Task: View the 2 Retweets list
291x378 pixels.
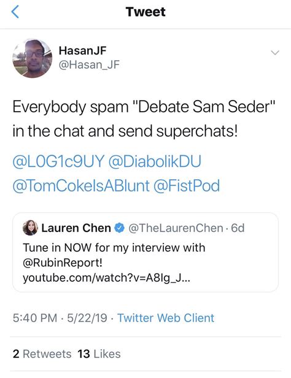Action: (x=42, y=354)
